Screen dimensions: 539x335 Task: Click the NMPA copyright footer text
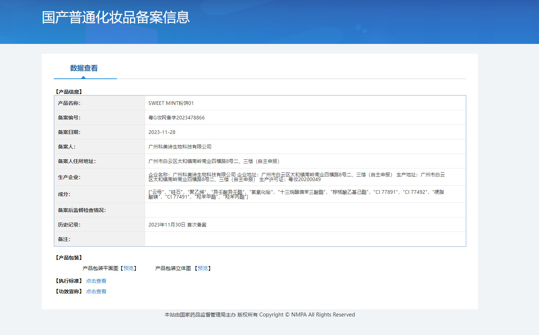[260, 315]
